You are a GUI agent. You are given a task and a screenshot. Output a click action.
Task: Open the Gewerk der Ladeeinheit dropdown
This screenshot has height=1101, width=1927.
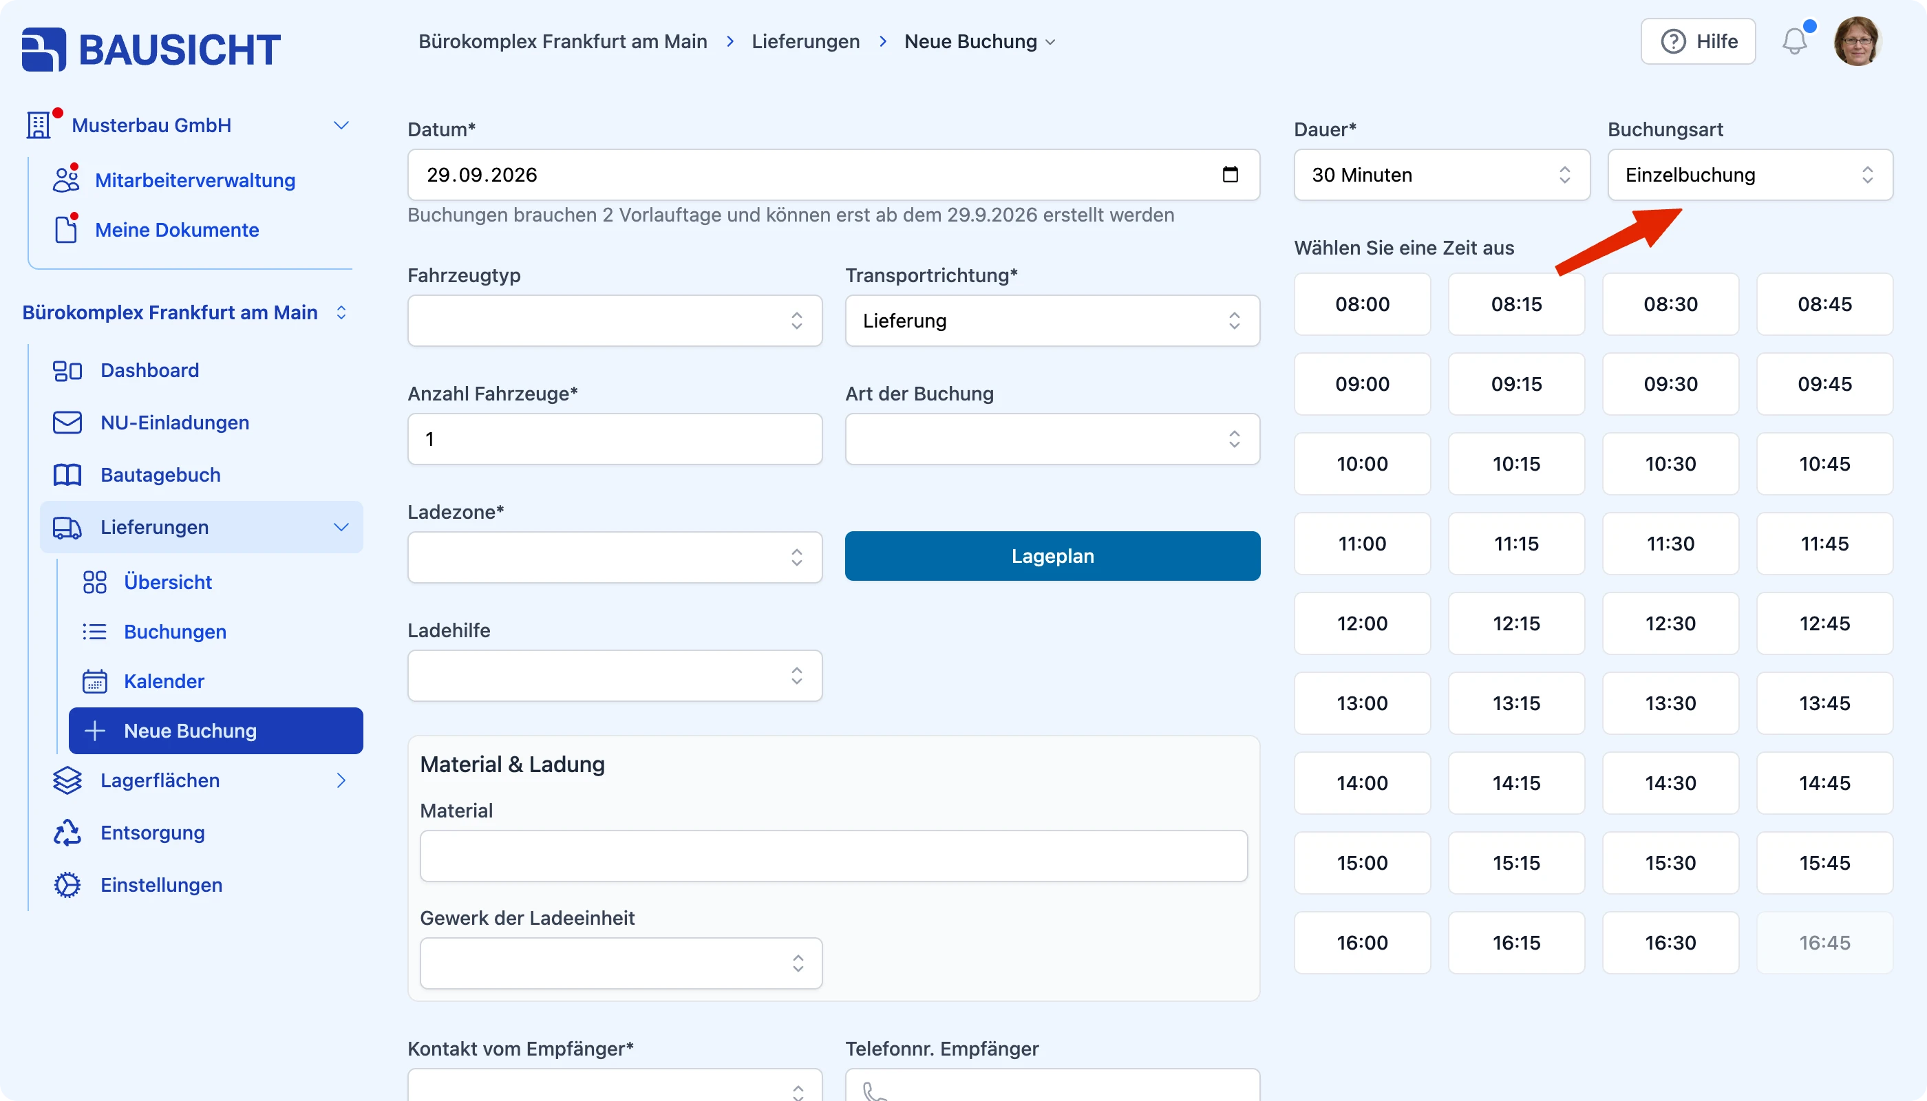621,963
